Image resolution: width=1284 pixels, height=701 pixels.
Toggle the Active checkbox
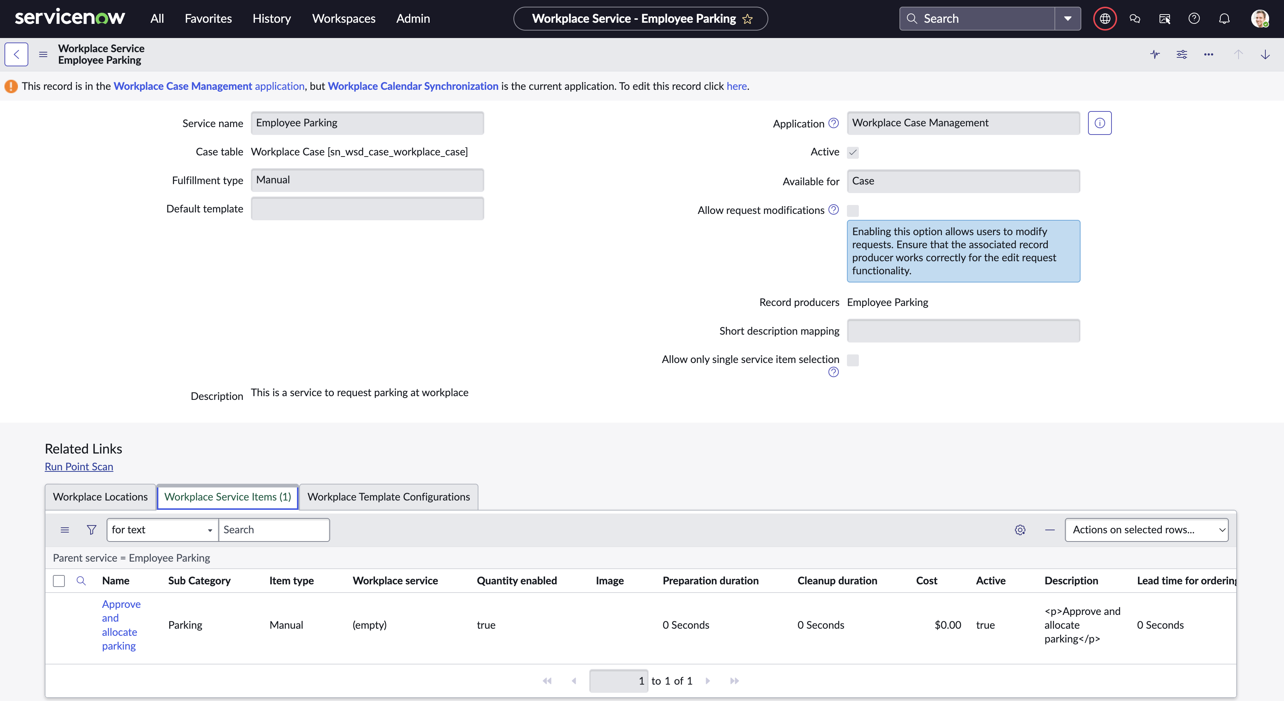click(x=853, y=152)
